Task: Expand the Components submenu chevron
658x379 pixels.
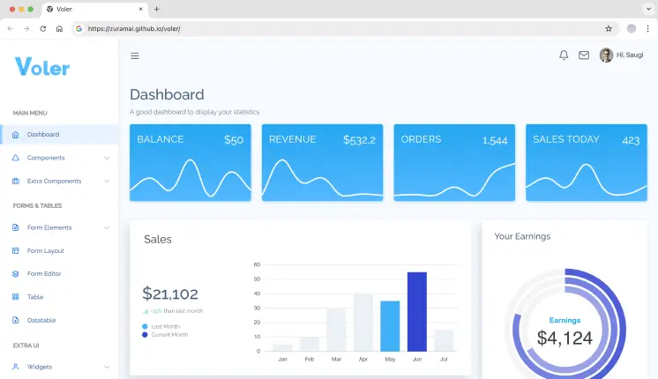Action: tap(107, 158)
